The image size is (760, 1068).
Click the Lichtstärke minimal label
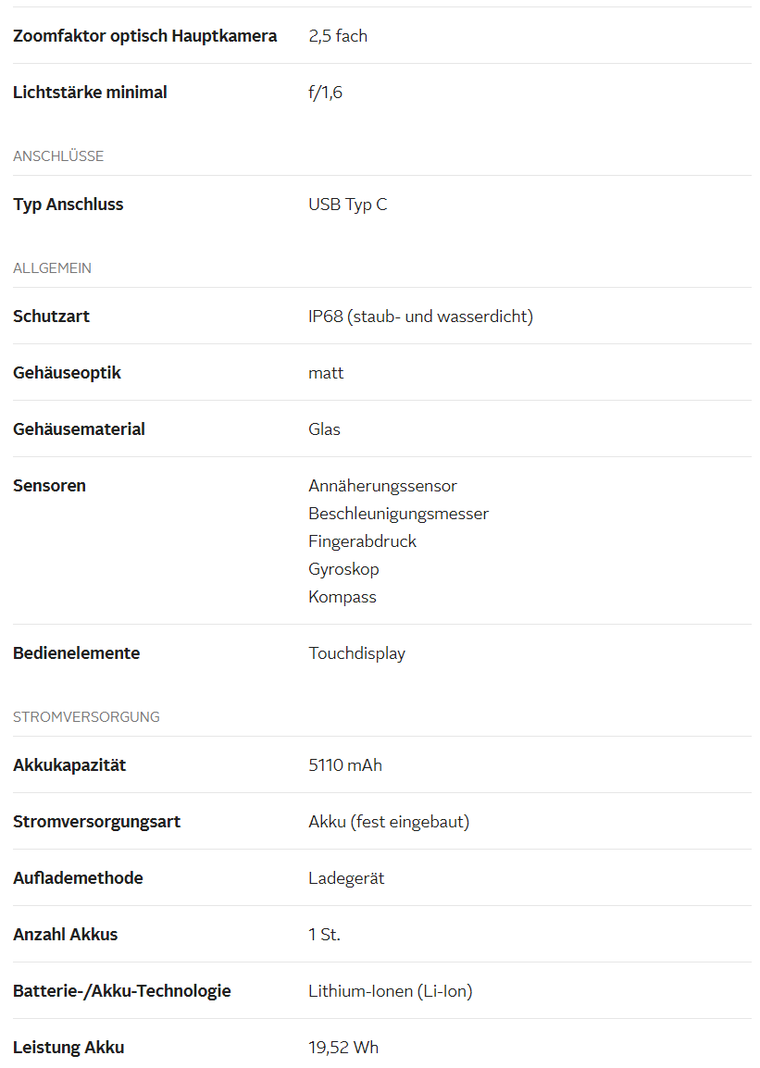point(90,93)
